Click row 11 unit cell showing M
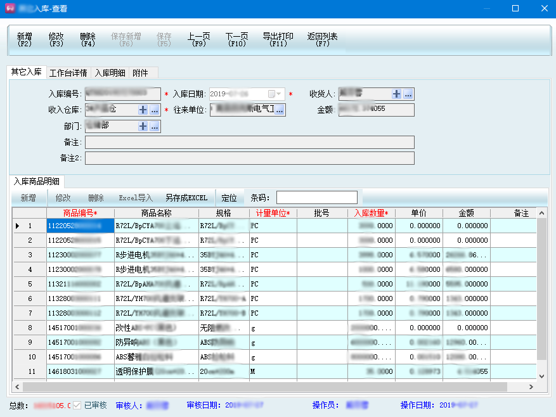Image resolution: width=556 pixels, height=417 pixels. tap(273, 371)
